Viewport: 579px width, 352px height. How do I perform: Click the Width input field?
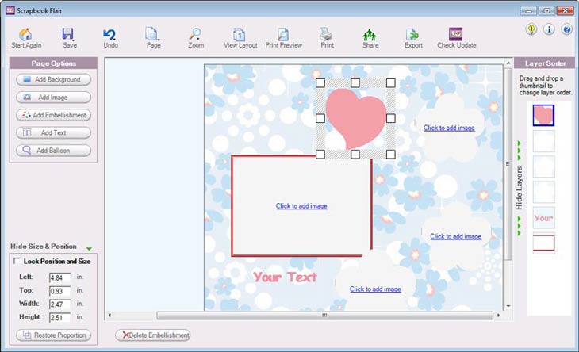tap(58, 304)
